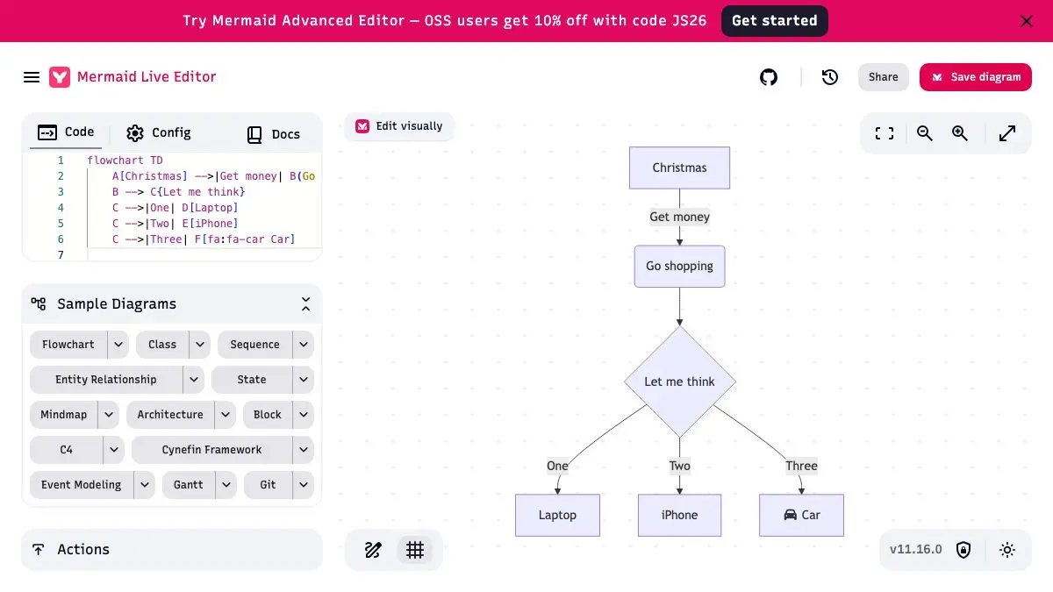Select the iPhone node
Screen dimensions: 1053x592
(680, 515)
